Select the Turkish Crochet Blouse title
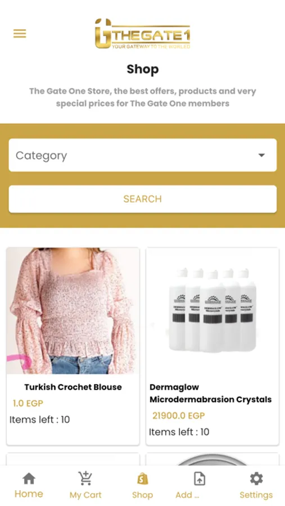 pos(73,387)
